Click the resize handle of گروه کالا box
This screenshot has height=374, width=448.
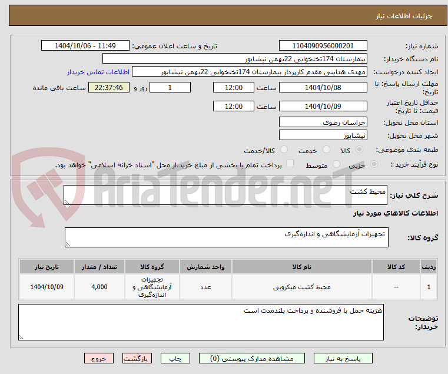68,244
